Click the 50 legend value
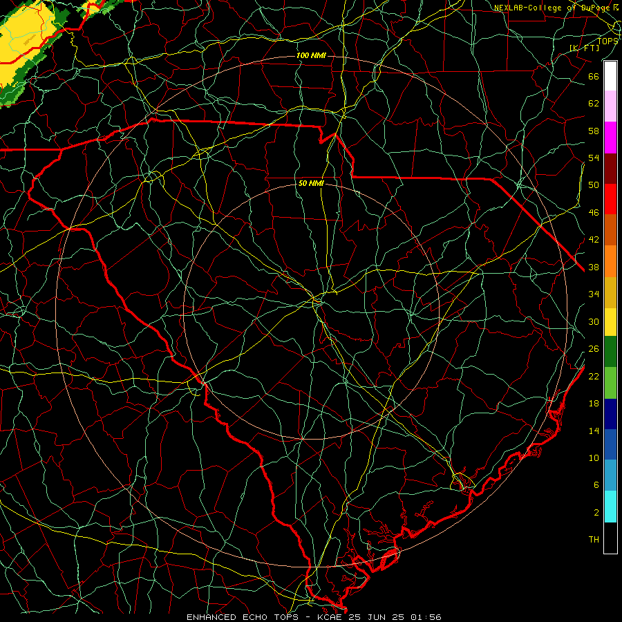This screenshot has width=622, height=622. (594, 185)
